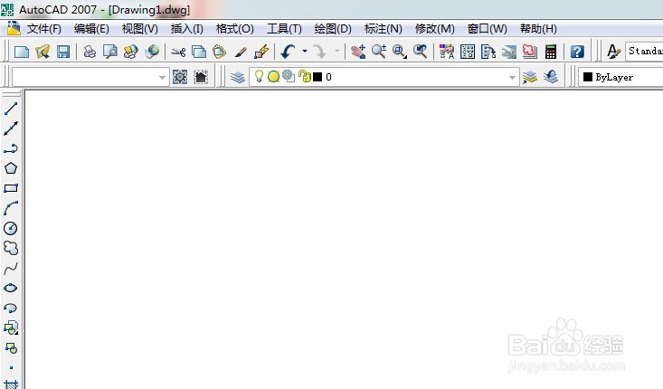The image size is (663, 389).
Task: Open the Markup Set Manager icon
Action: pyautogui.click(x=530, y=52)
